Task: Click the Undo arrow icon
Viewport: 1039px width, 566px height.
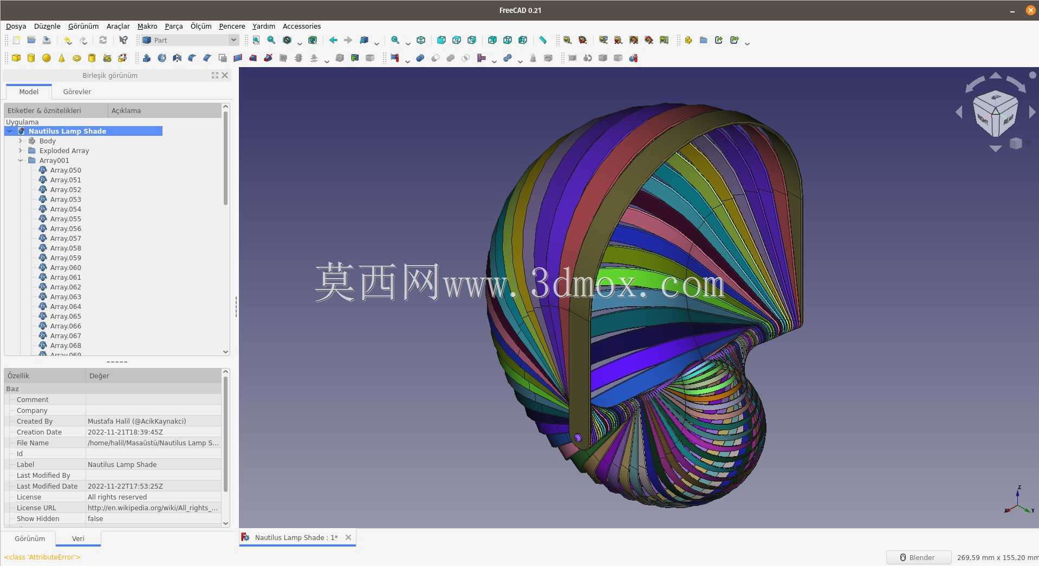Action: click(67, 40)
